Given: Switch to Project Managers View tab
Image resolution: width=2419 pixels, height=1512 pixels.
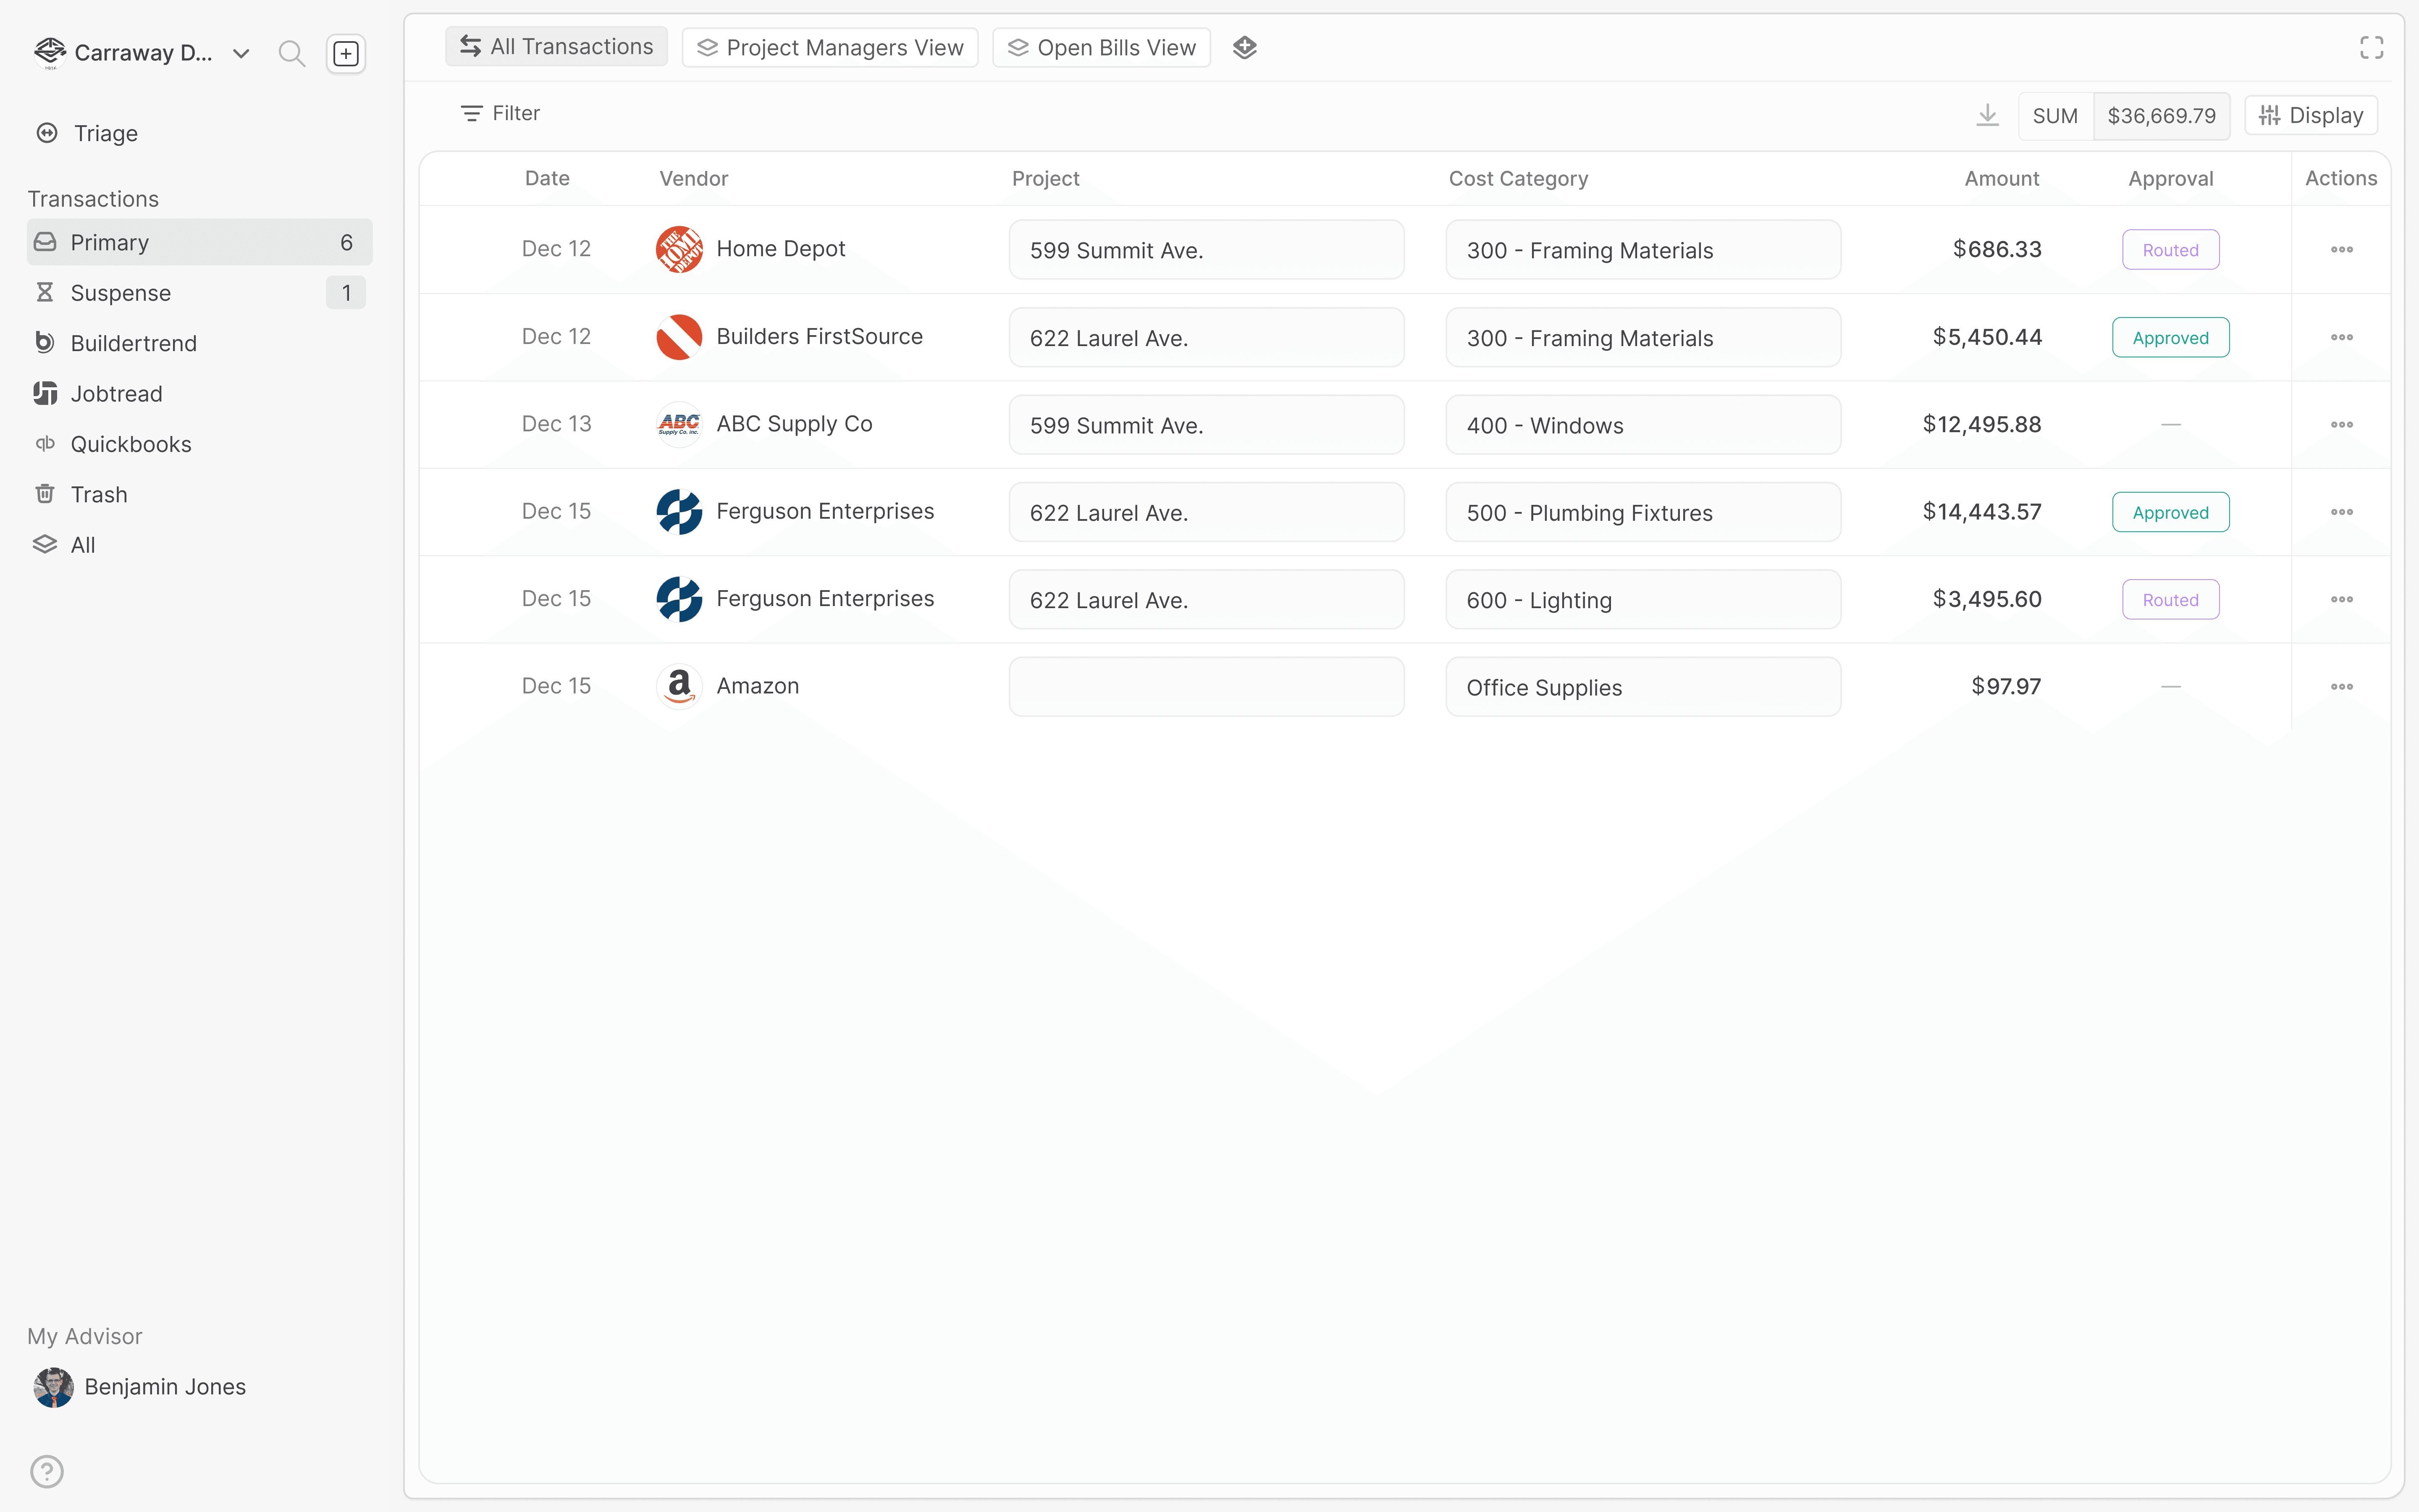Looking at the screenshot, I should coord(830,47).
